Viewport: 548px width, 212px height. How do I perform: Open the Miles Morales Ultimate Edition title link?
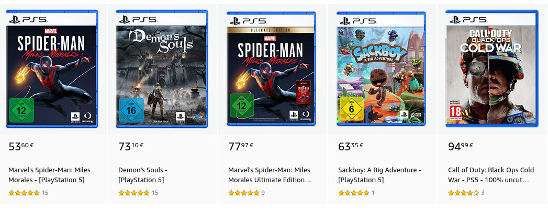coord(269,175)
